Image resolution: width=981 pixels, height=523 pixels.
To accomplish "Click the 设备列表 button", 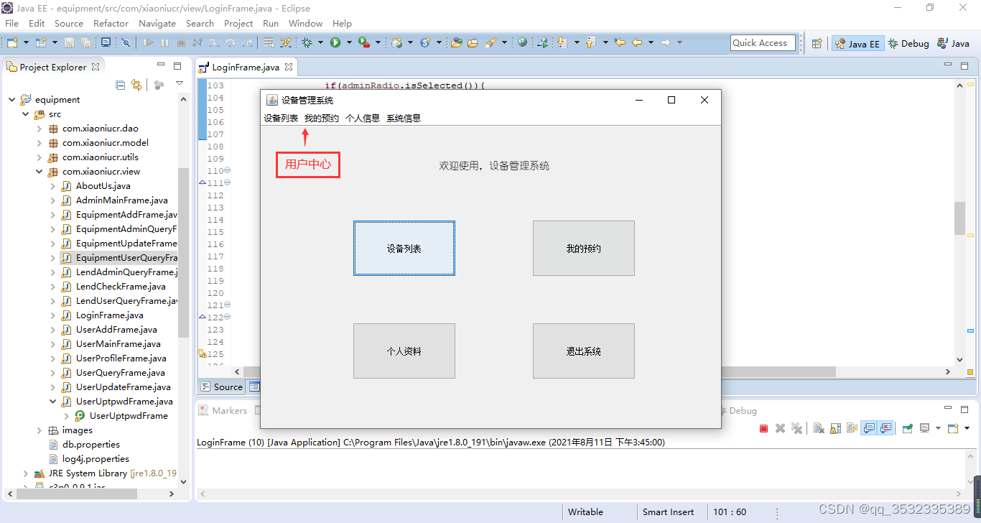I will [404, 248].
